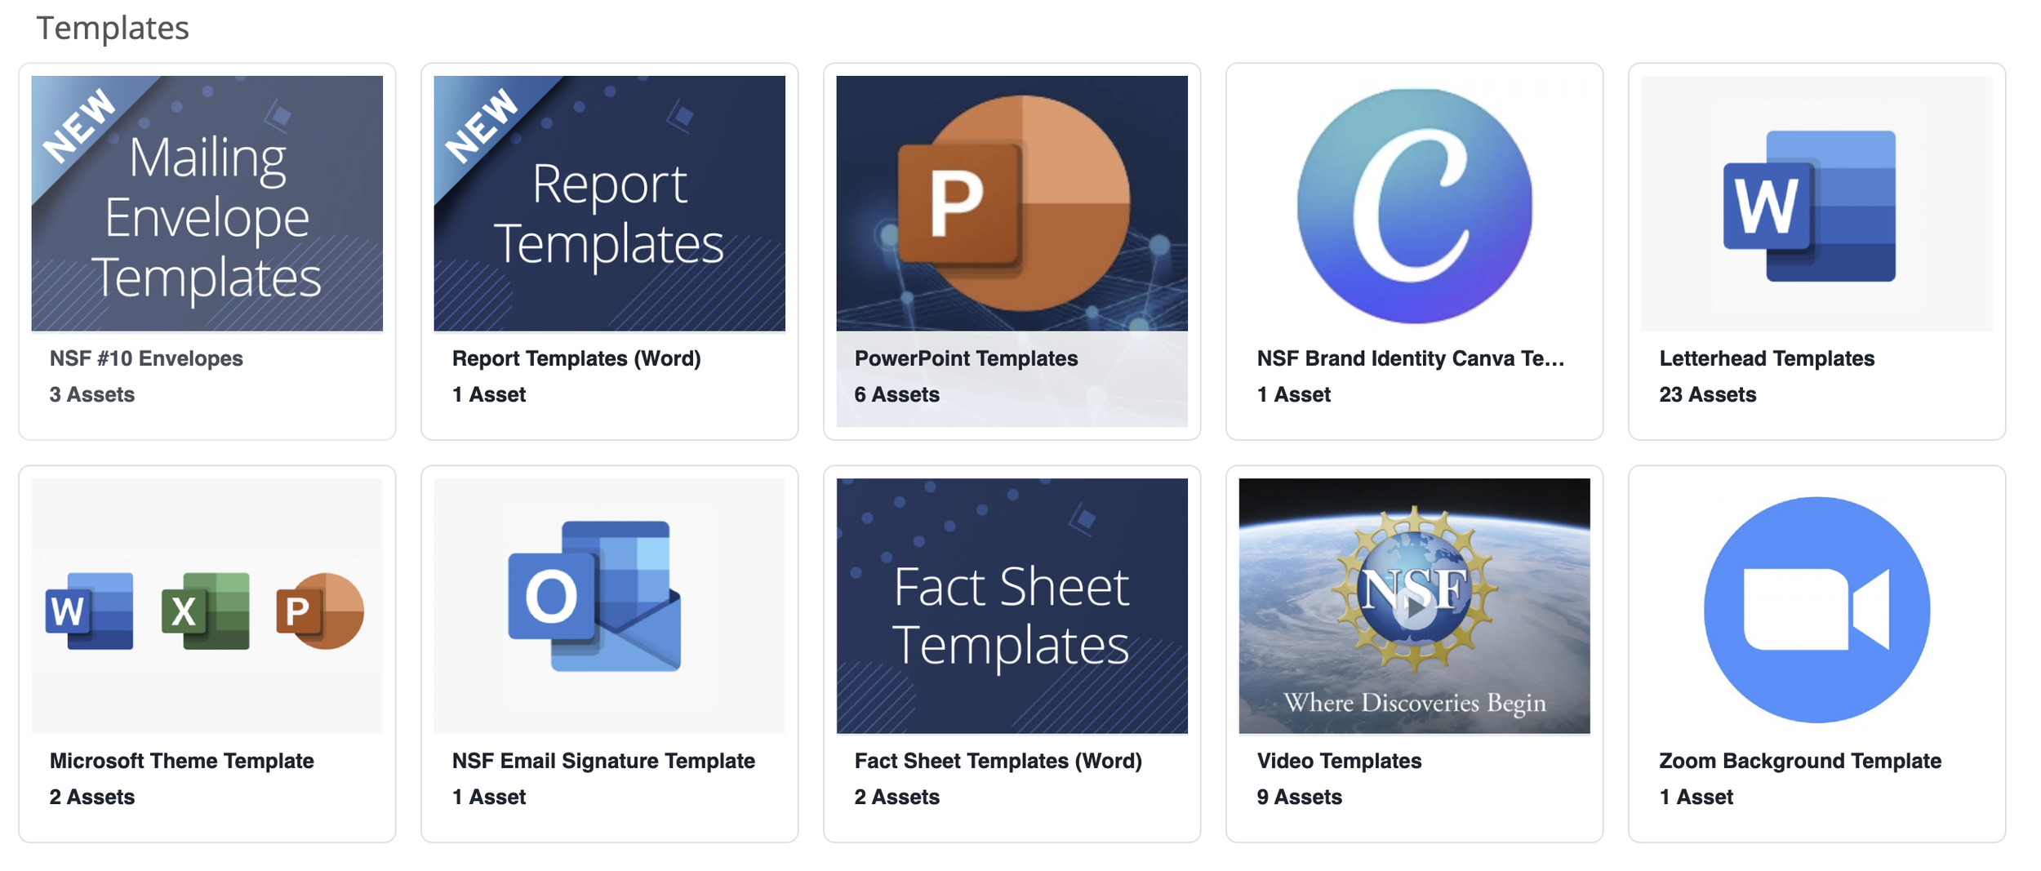Play the NSF video template preview
The height and width of the screenshot is (871, 2041).
[1415, 607]
